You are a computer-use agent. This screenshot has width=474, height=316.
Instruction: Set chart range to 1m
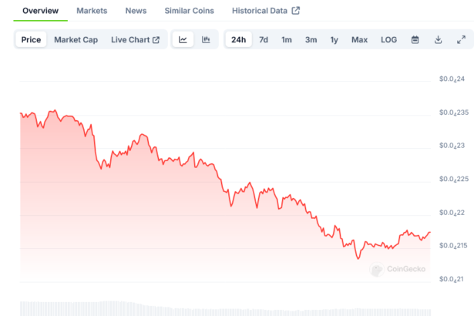point(287,40)
